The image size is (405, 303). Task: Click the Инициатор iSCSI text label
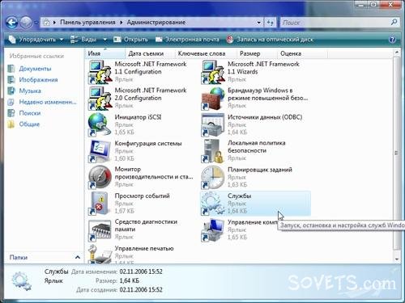click(x=138, y=117)
